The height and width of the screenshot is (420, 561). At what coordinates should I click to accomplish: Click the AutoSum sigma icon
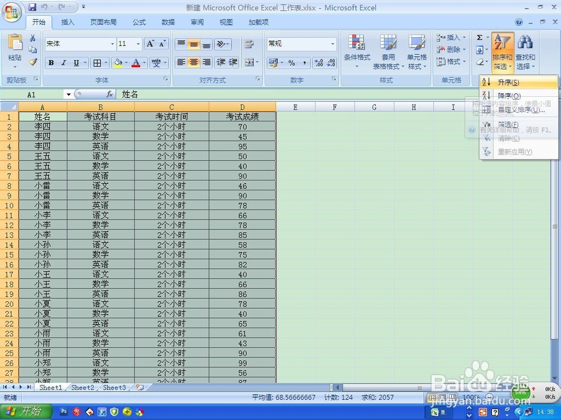click(x=480, y=38)
